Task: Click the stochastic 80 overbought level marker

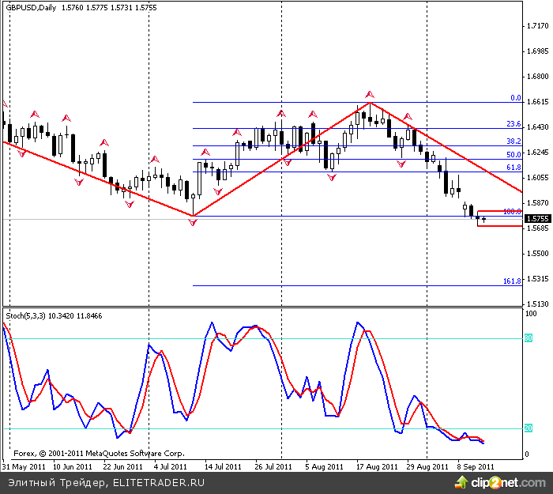Action: coord(529,338)
